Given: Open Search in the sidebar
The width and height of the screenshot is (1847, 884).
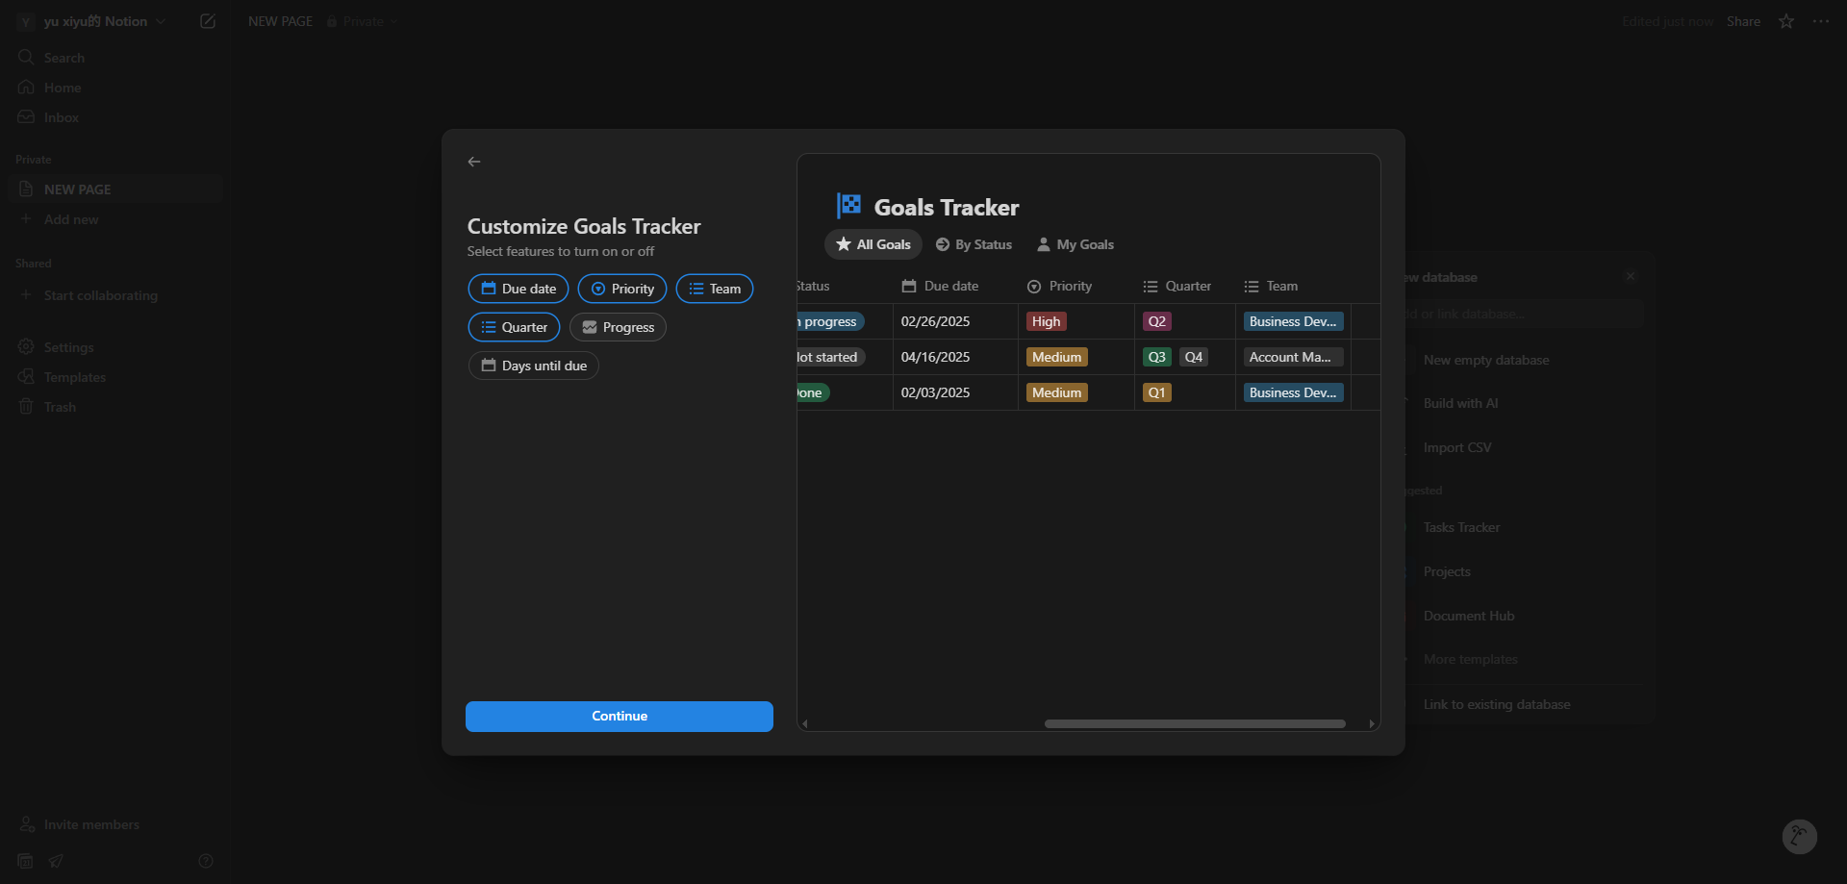Looking at the screenshot, I should [x=115, y=58].
